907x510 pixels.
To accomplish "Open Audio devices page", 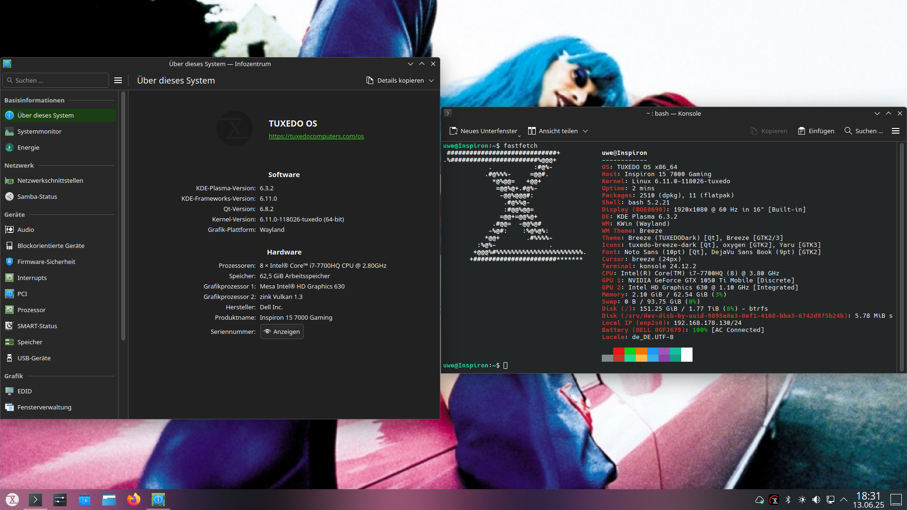I will click(x=59, y=229).
